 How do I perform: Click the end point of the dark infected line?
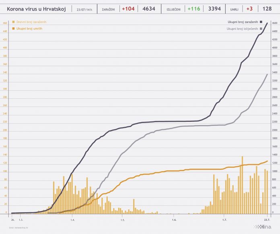pyautogui.click(x=267, y=23)
